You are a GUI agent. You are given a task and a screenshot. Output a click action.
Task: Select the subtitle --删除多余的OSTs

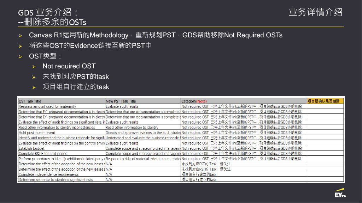point(52,22)
